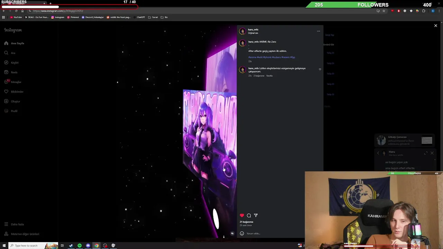Close the Instagram browser tab

(x=44, y=3)
